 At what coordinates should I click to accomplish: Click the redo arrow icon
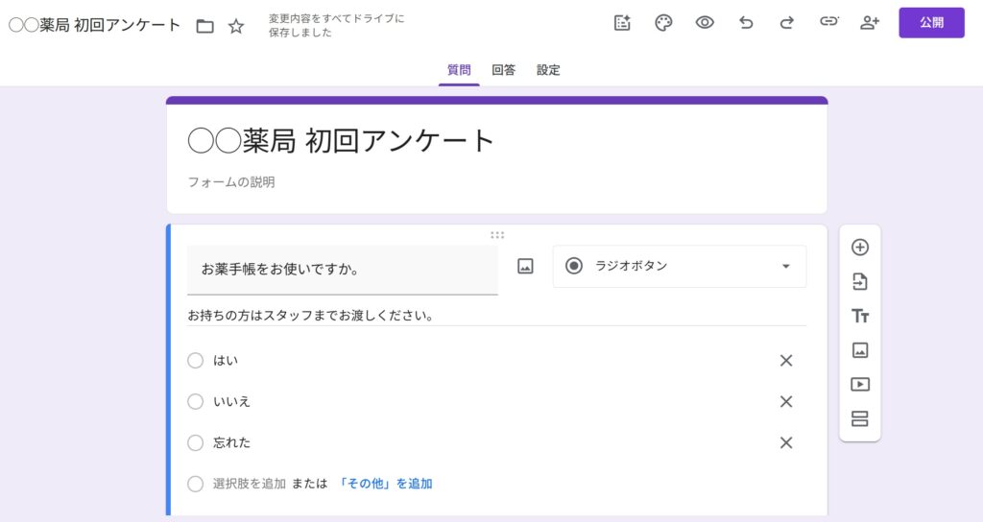(x=787, y=23)
